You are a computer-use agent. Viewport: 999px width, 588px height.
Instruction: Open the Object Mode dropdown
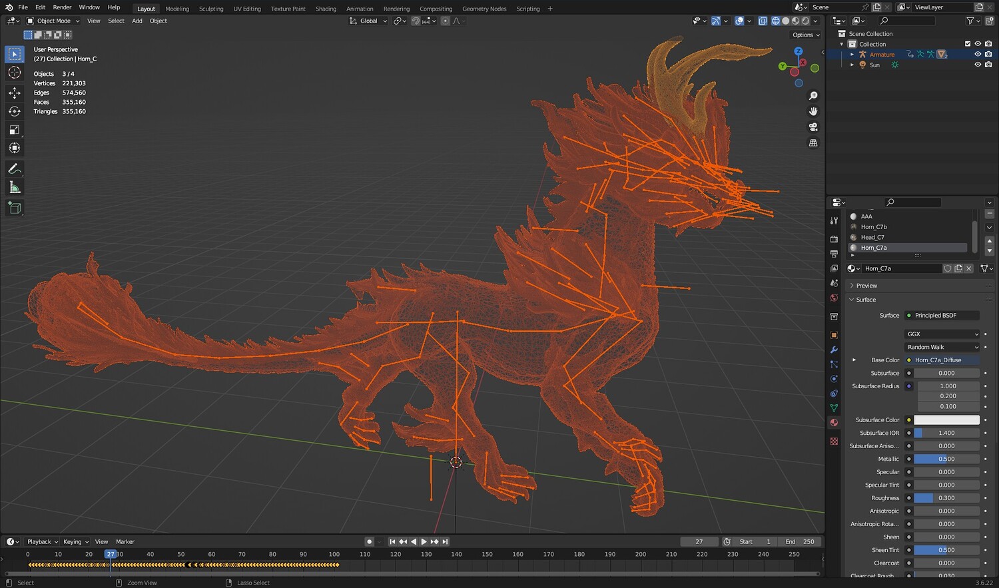[x=53, y=21]
